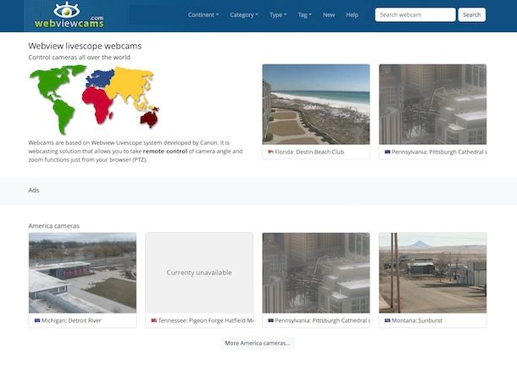Open Montana Sunburst camera thumbnail
Screen dimensions: 517x366
tap(432, 272)
